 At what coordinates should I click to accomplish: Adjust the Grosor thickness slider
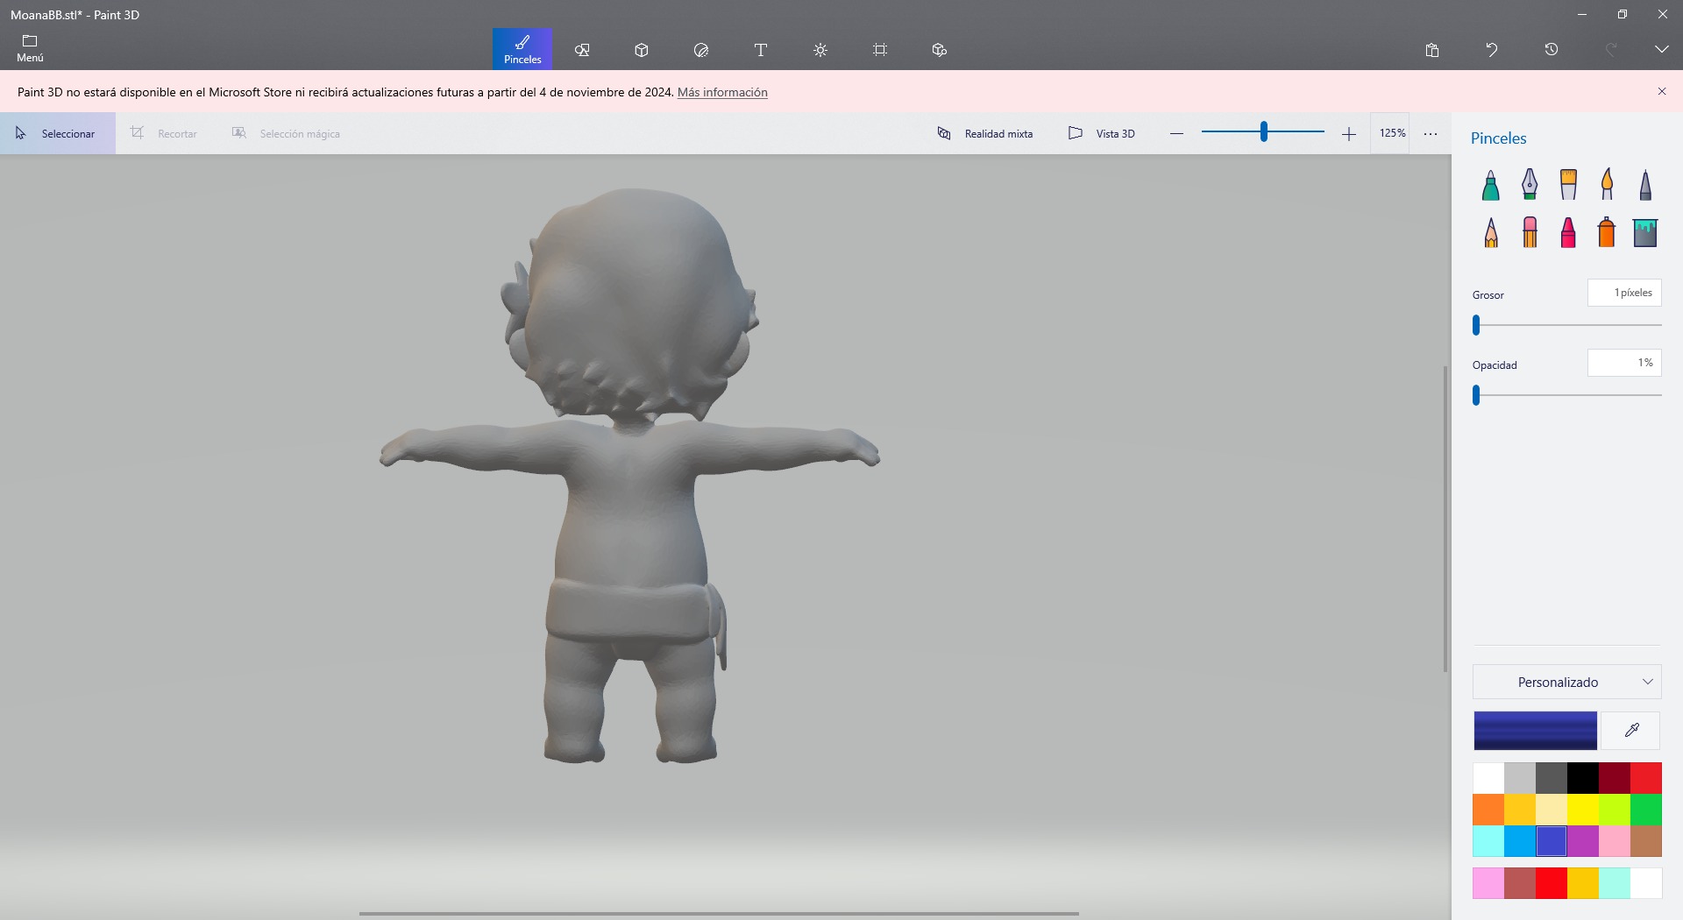click(x=1476, y=325)
